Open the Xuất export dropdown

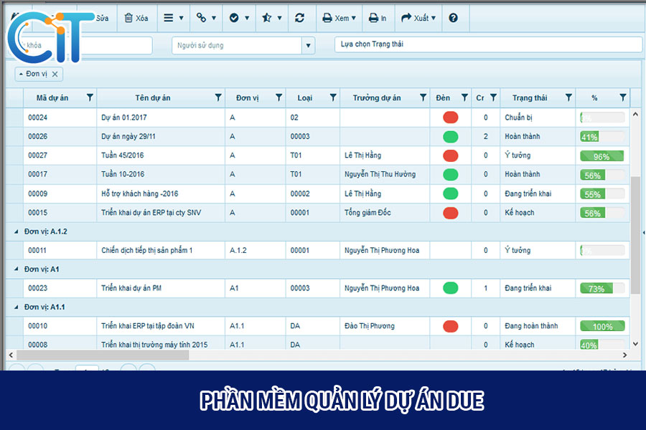click(418, 18)
